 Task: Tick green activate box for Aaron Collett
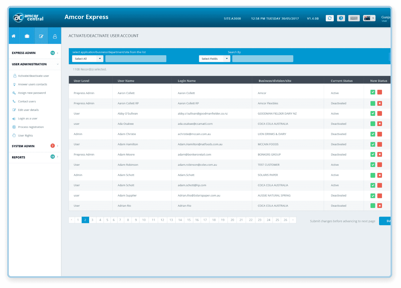373,92
